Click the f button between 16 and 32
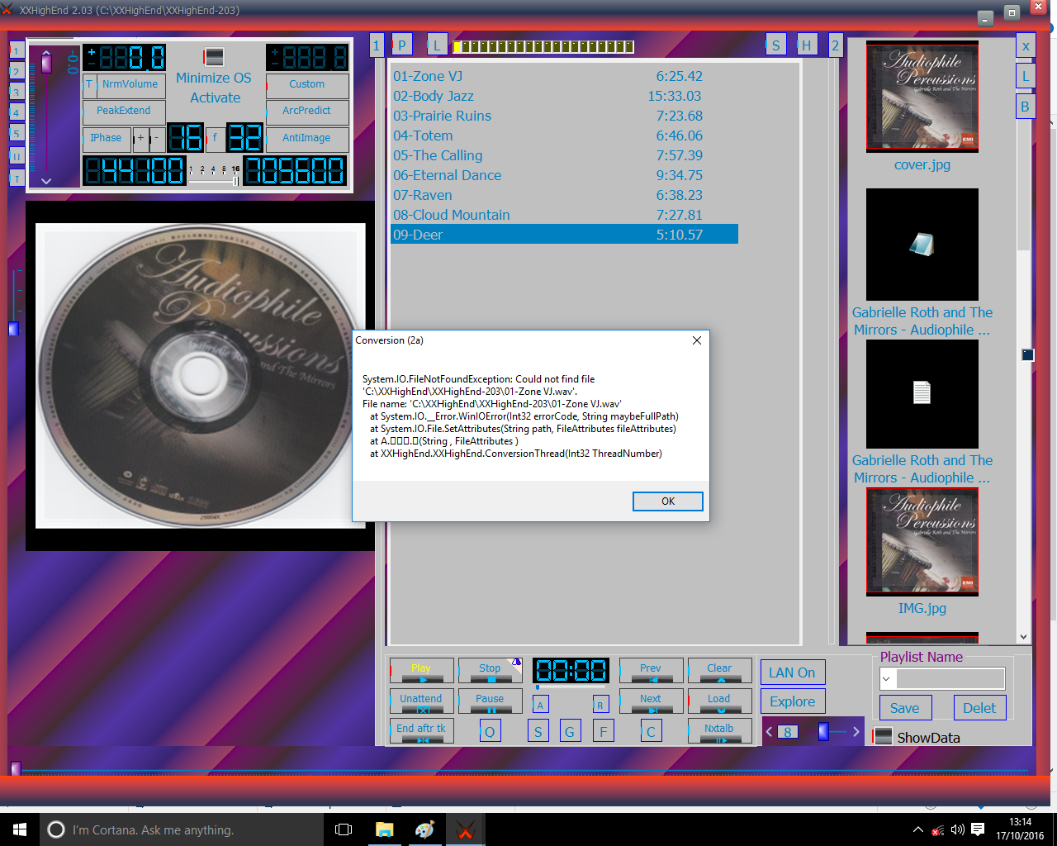This screenshot has height=846, width=1057. (x=215, y=138)
